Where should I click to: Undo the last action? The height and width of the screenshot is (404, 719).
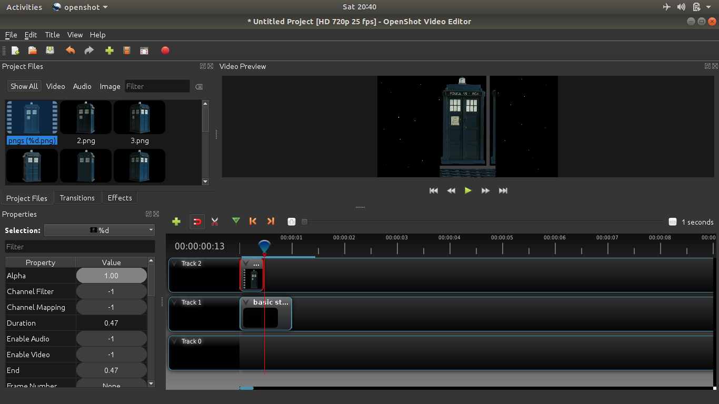pos(71,50)
